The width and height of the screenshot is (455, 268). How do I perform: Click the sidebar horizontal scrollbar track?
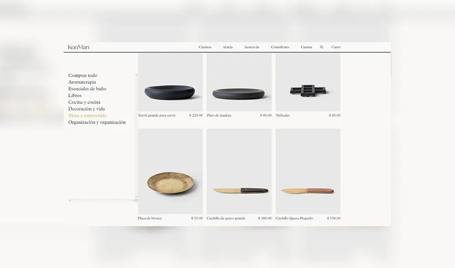(101, 200)
